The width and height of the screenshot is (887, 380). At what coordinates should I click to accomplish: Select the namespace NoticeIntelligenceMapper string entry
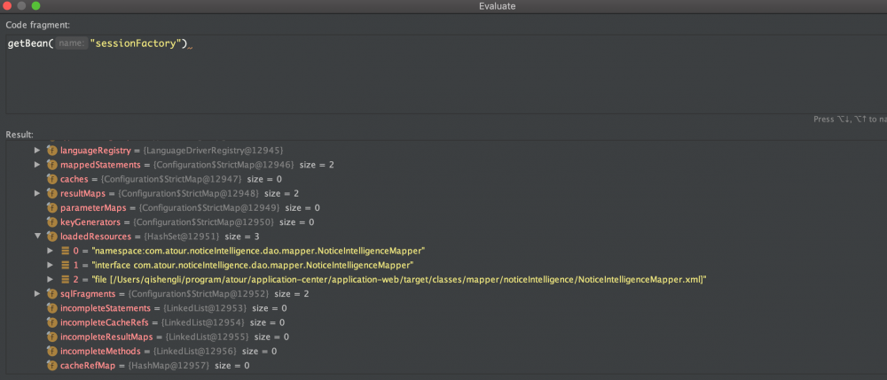point(257,251)
